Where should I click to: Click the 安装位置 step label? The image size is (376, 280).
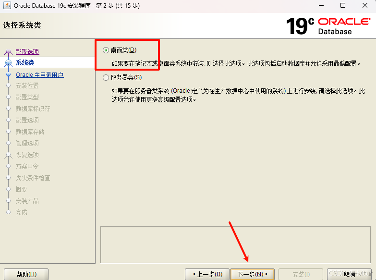click(x=27, y=85)
